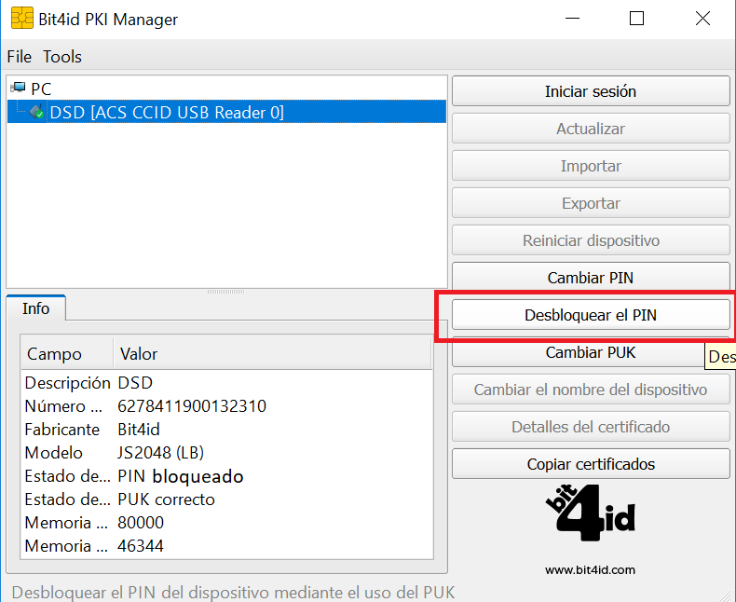Select the PC computer icon in tree

point(18,88)
